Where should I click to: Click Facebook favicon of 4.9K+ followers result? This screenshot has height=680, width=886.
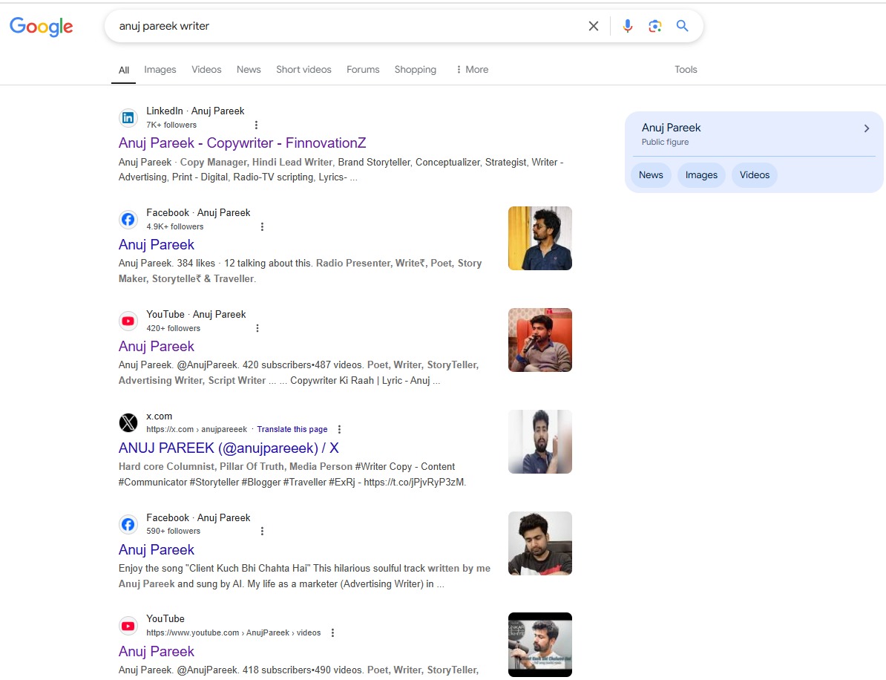click(128, 219)
